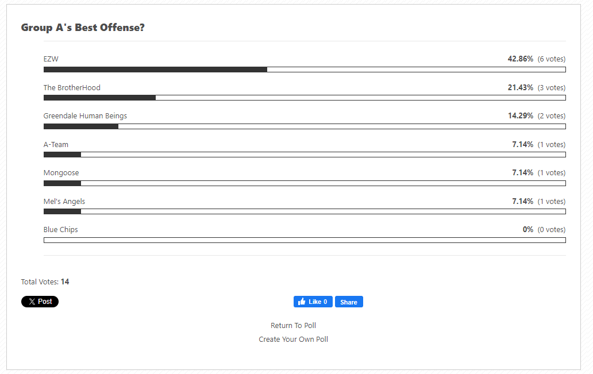The image size is (593, 374).
Task: Select the EZW option label
Action: (x=51, y=59)
